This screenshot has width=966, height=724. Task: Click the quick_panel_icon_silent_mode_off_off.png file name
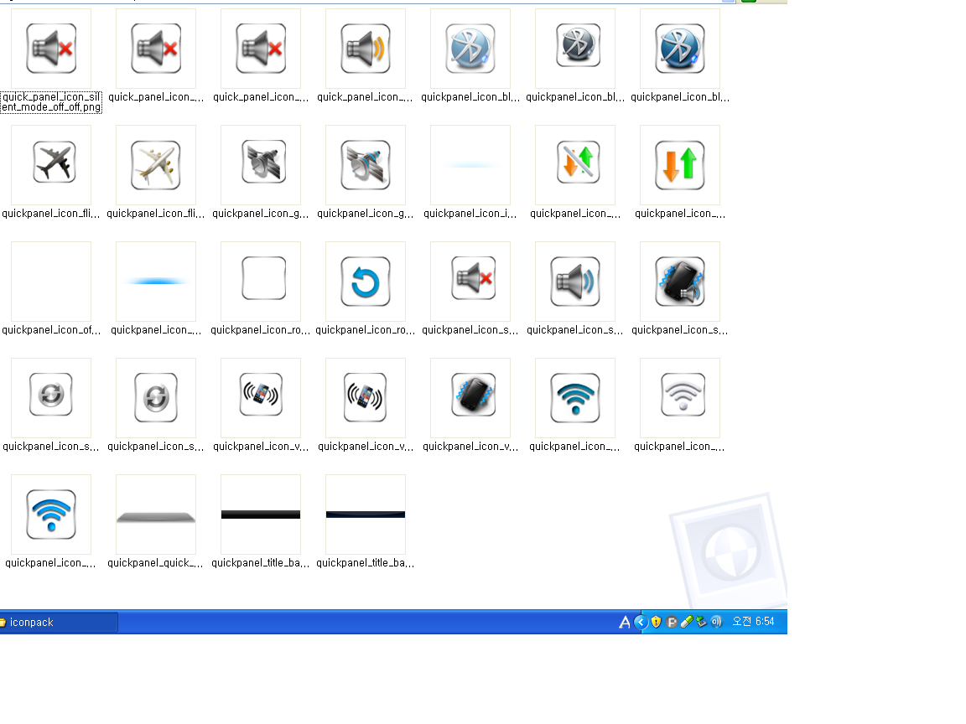pyautogui.click(x=51, y=102)
